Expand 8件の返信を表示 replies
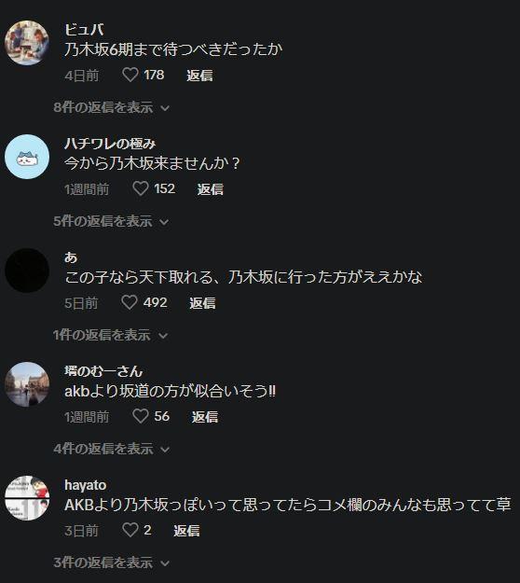The image size is (520, 583). [112, 107]
